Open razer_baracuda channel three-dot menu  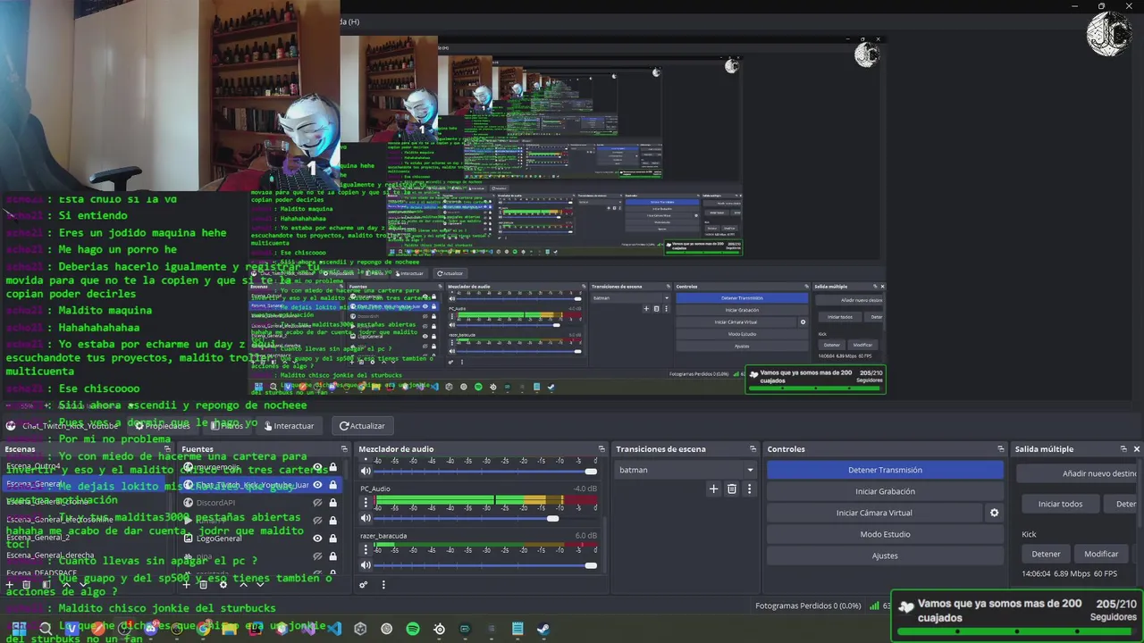coord(366,550)
